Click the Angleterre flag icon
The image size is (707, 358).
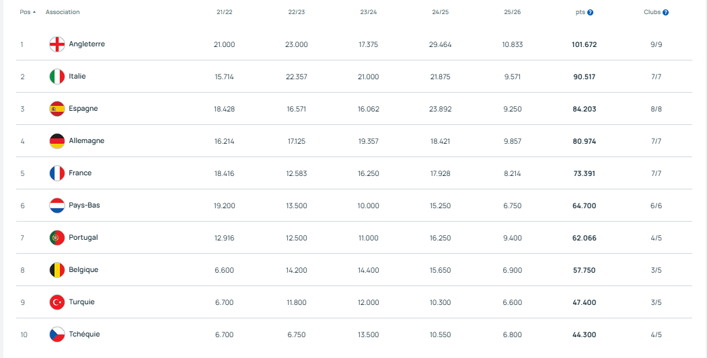[x=57, y=44]
